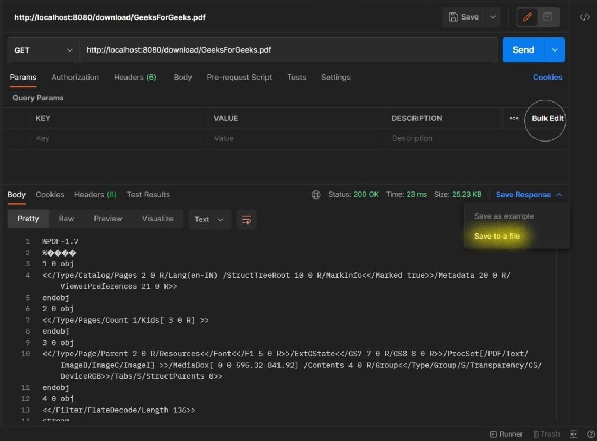The image size is (597, 441).
Task: Open the Settings tab
Action: click(x=335, y=77)
